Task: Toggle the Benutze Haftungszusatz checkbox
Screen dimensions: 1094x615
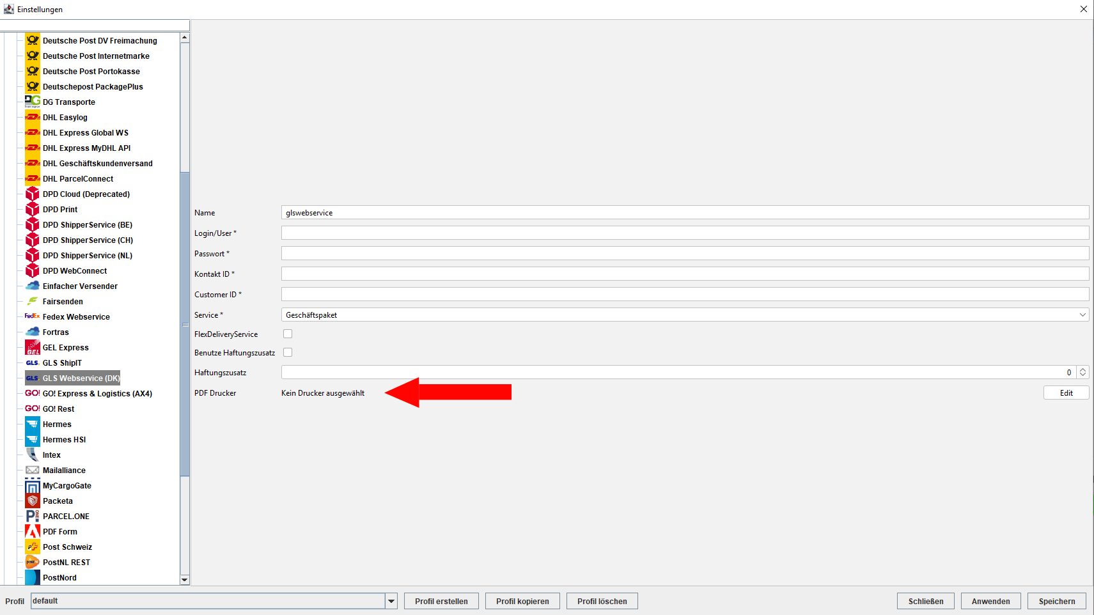Action: pyautogui.click(x=288, y=352)
